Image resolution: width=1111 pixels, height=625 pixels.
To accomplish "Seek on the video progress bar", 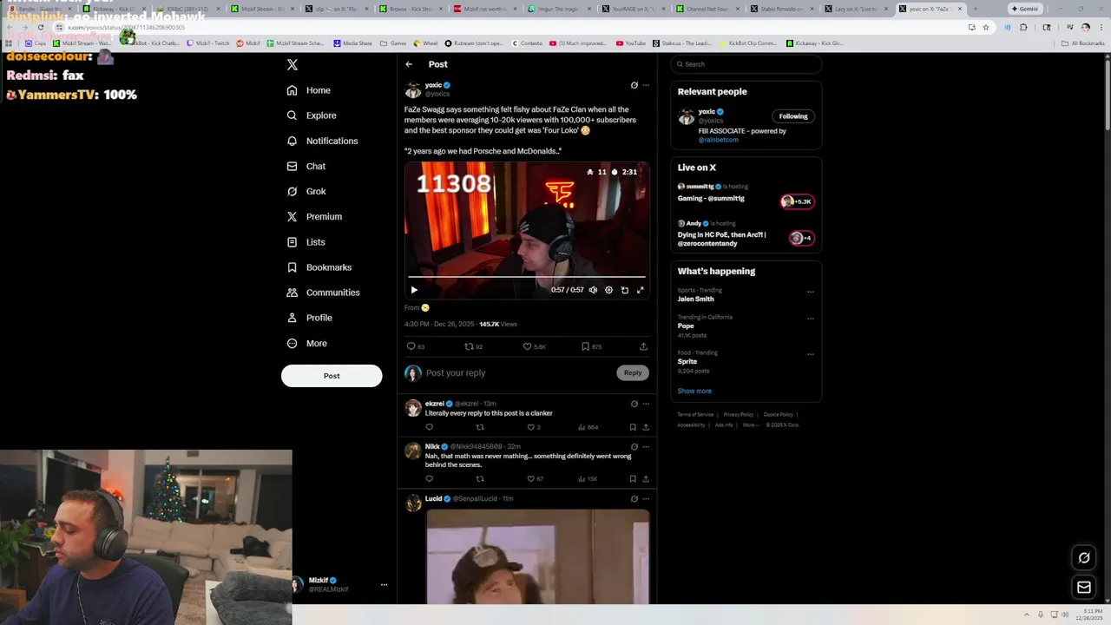I will click(x=527, y=277).
